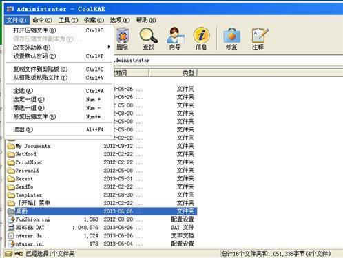Click the 修复 (Repair) toolbar icon
This screenshot has width=343, height=258.
231,39
